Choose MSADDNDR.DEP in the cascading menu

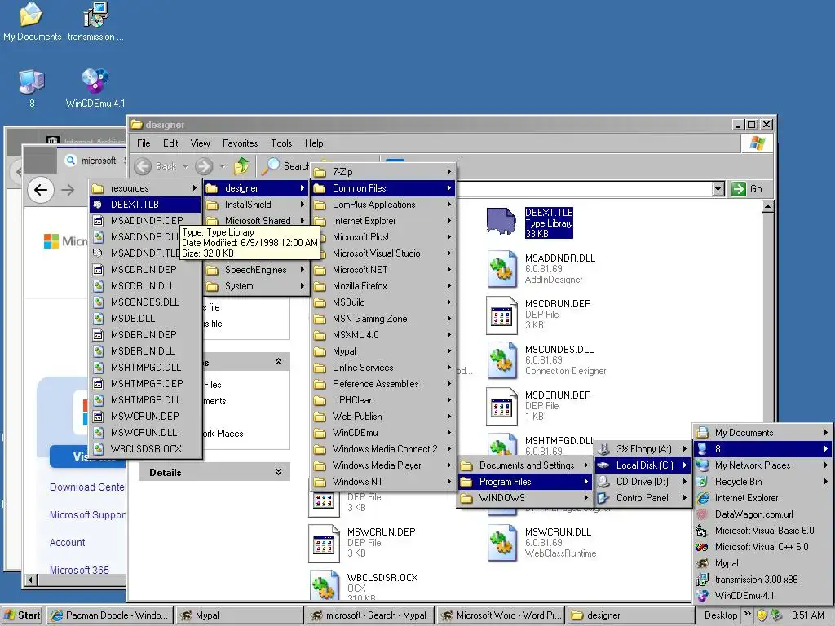pyautogui.click(x=146, y=220)
